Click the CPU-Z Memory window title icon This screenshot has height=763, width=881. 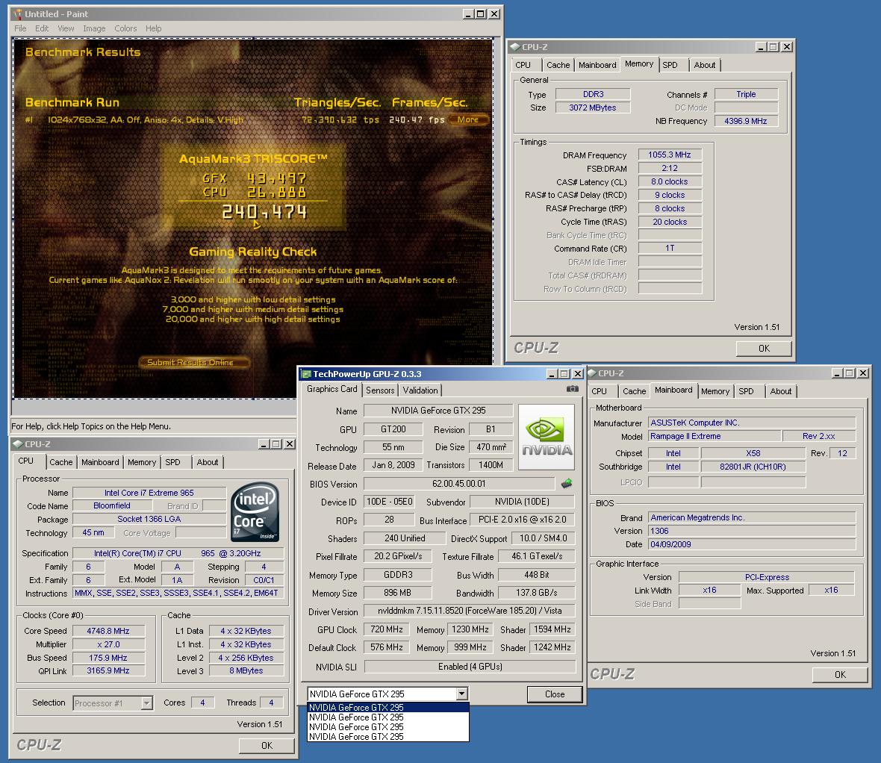point(514,47)
